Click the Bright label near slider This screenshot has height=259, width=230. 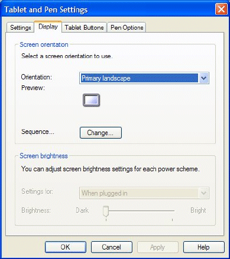point(198,210)
